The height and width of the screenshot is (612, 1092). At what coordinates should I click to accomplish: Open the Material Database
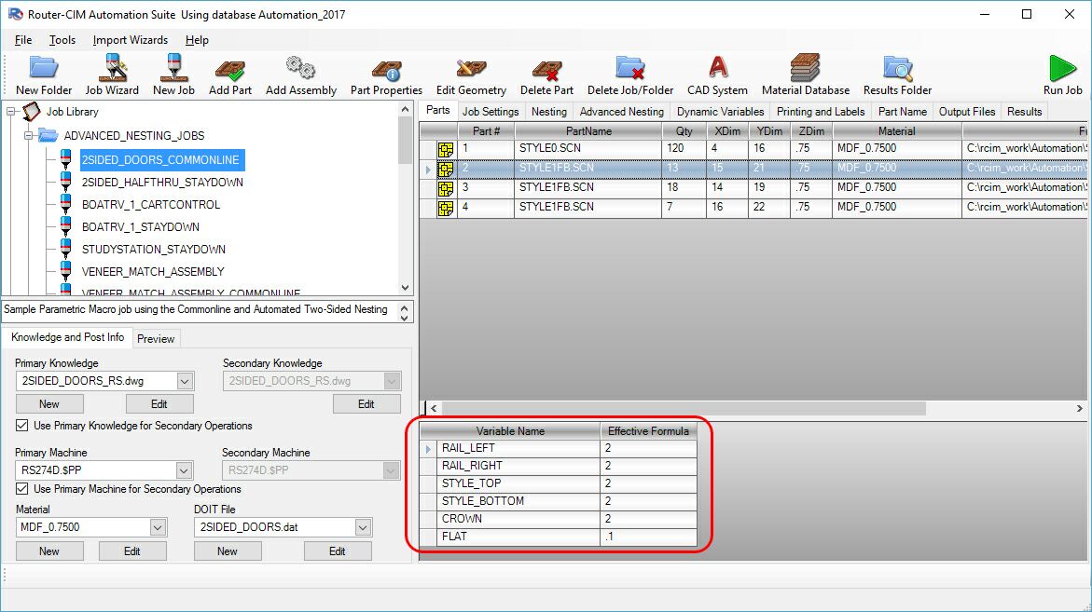[805, 73]
